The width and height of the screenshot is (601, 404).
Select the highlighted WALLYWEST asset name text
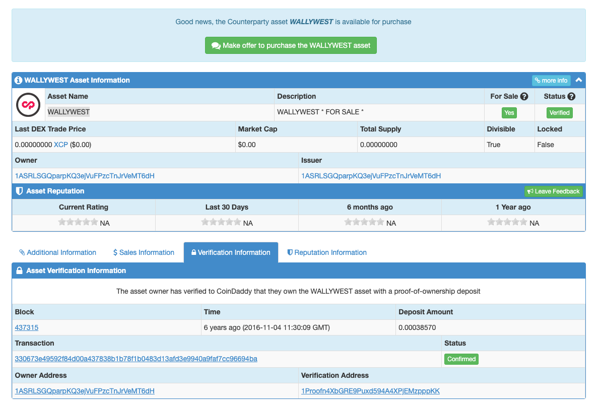tap(69, 112)
